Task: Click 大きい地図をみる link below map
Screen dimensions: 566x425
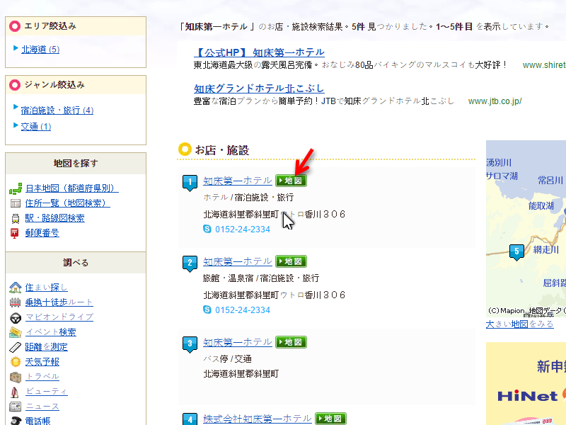Action: [x=519, y=324]
